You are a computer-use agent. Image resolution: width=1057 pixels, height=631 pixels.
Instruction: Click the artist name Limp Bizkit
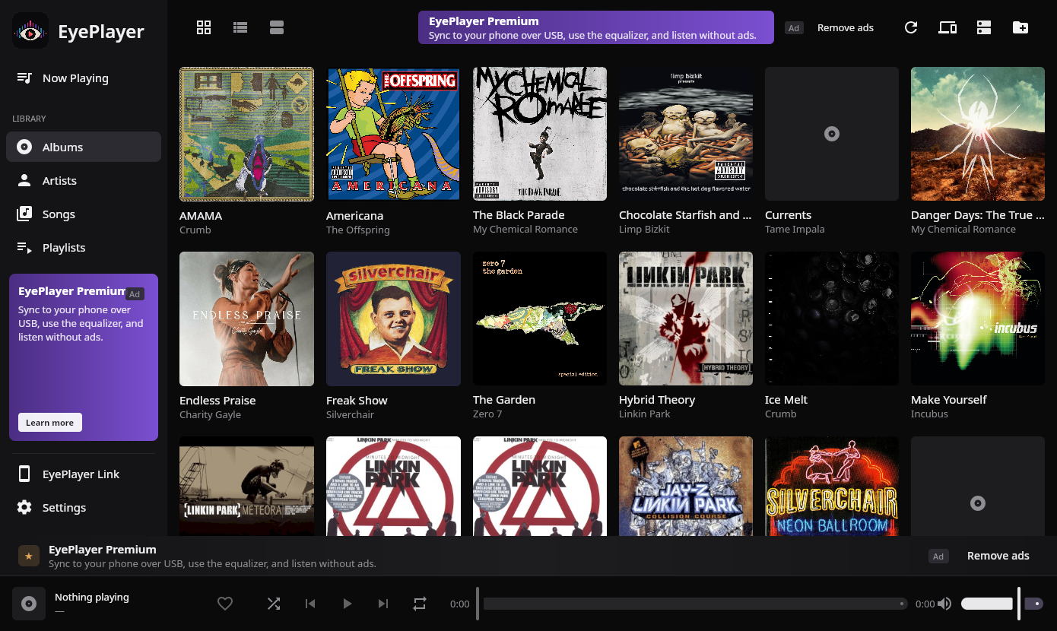pyautogui.click(x=644, y=229)
